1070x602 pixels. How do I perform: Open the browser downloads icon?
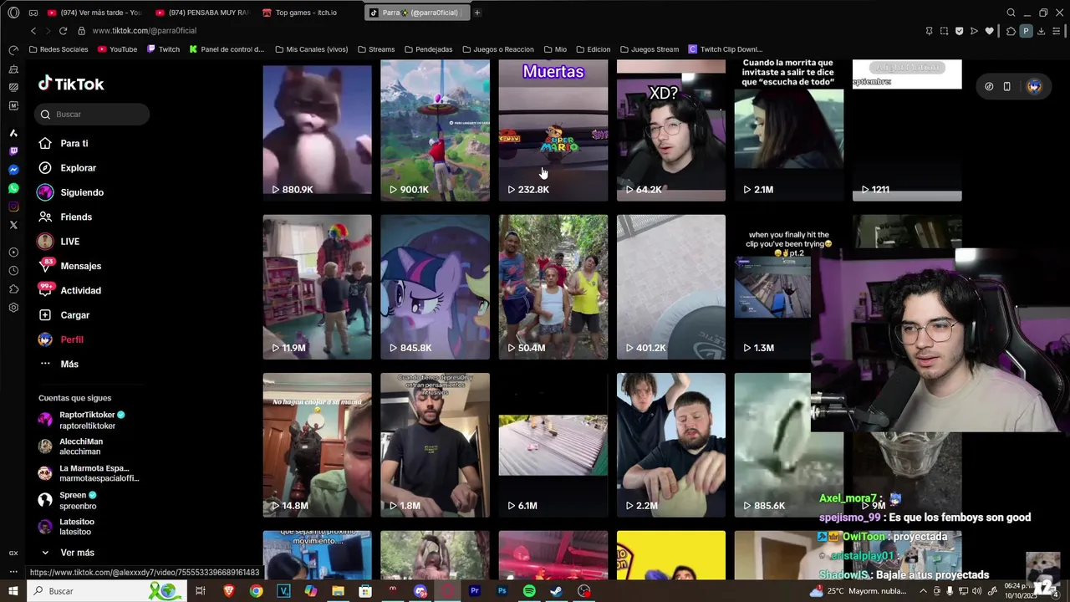(x=1041, y=31)
